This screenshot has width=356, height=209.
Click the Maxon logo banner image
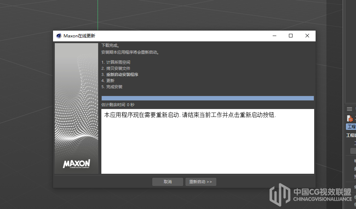[76, 109]
